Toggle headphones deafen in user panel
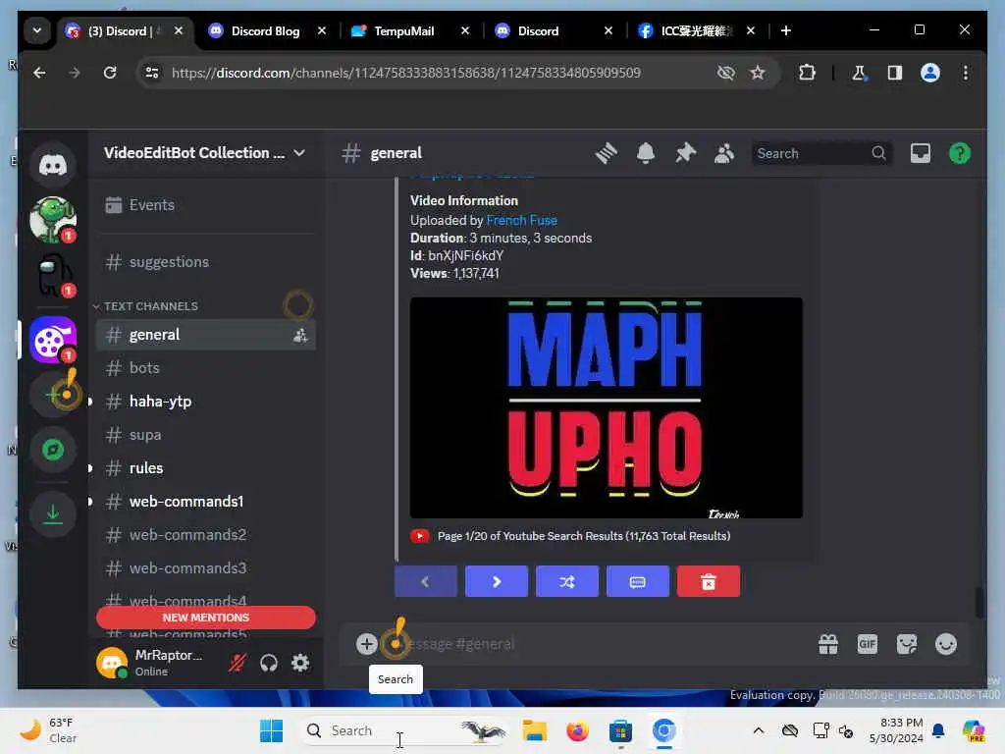Screen dimensions: 1005x754 [269, 663]
